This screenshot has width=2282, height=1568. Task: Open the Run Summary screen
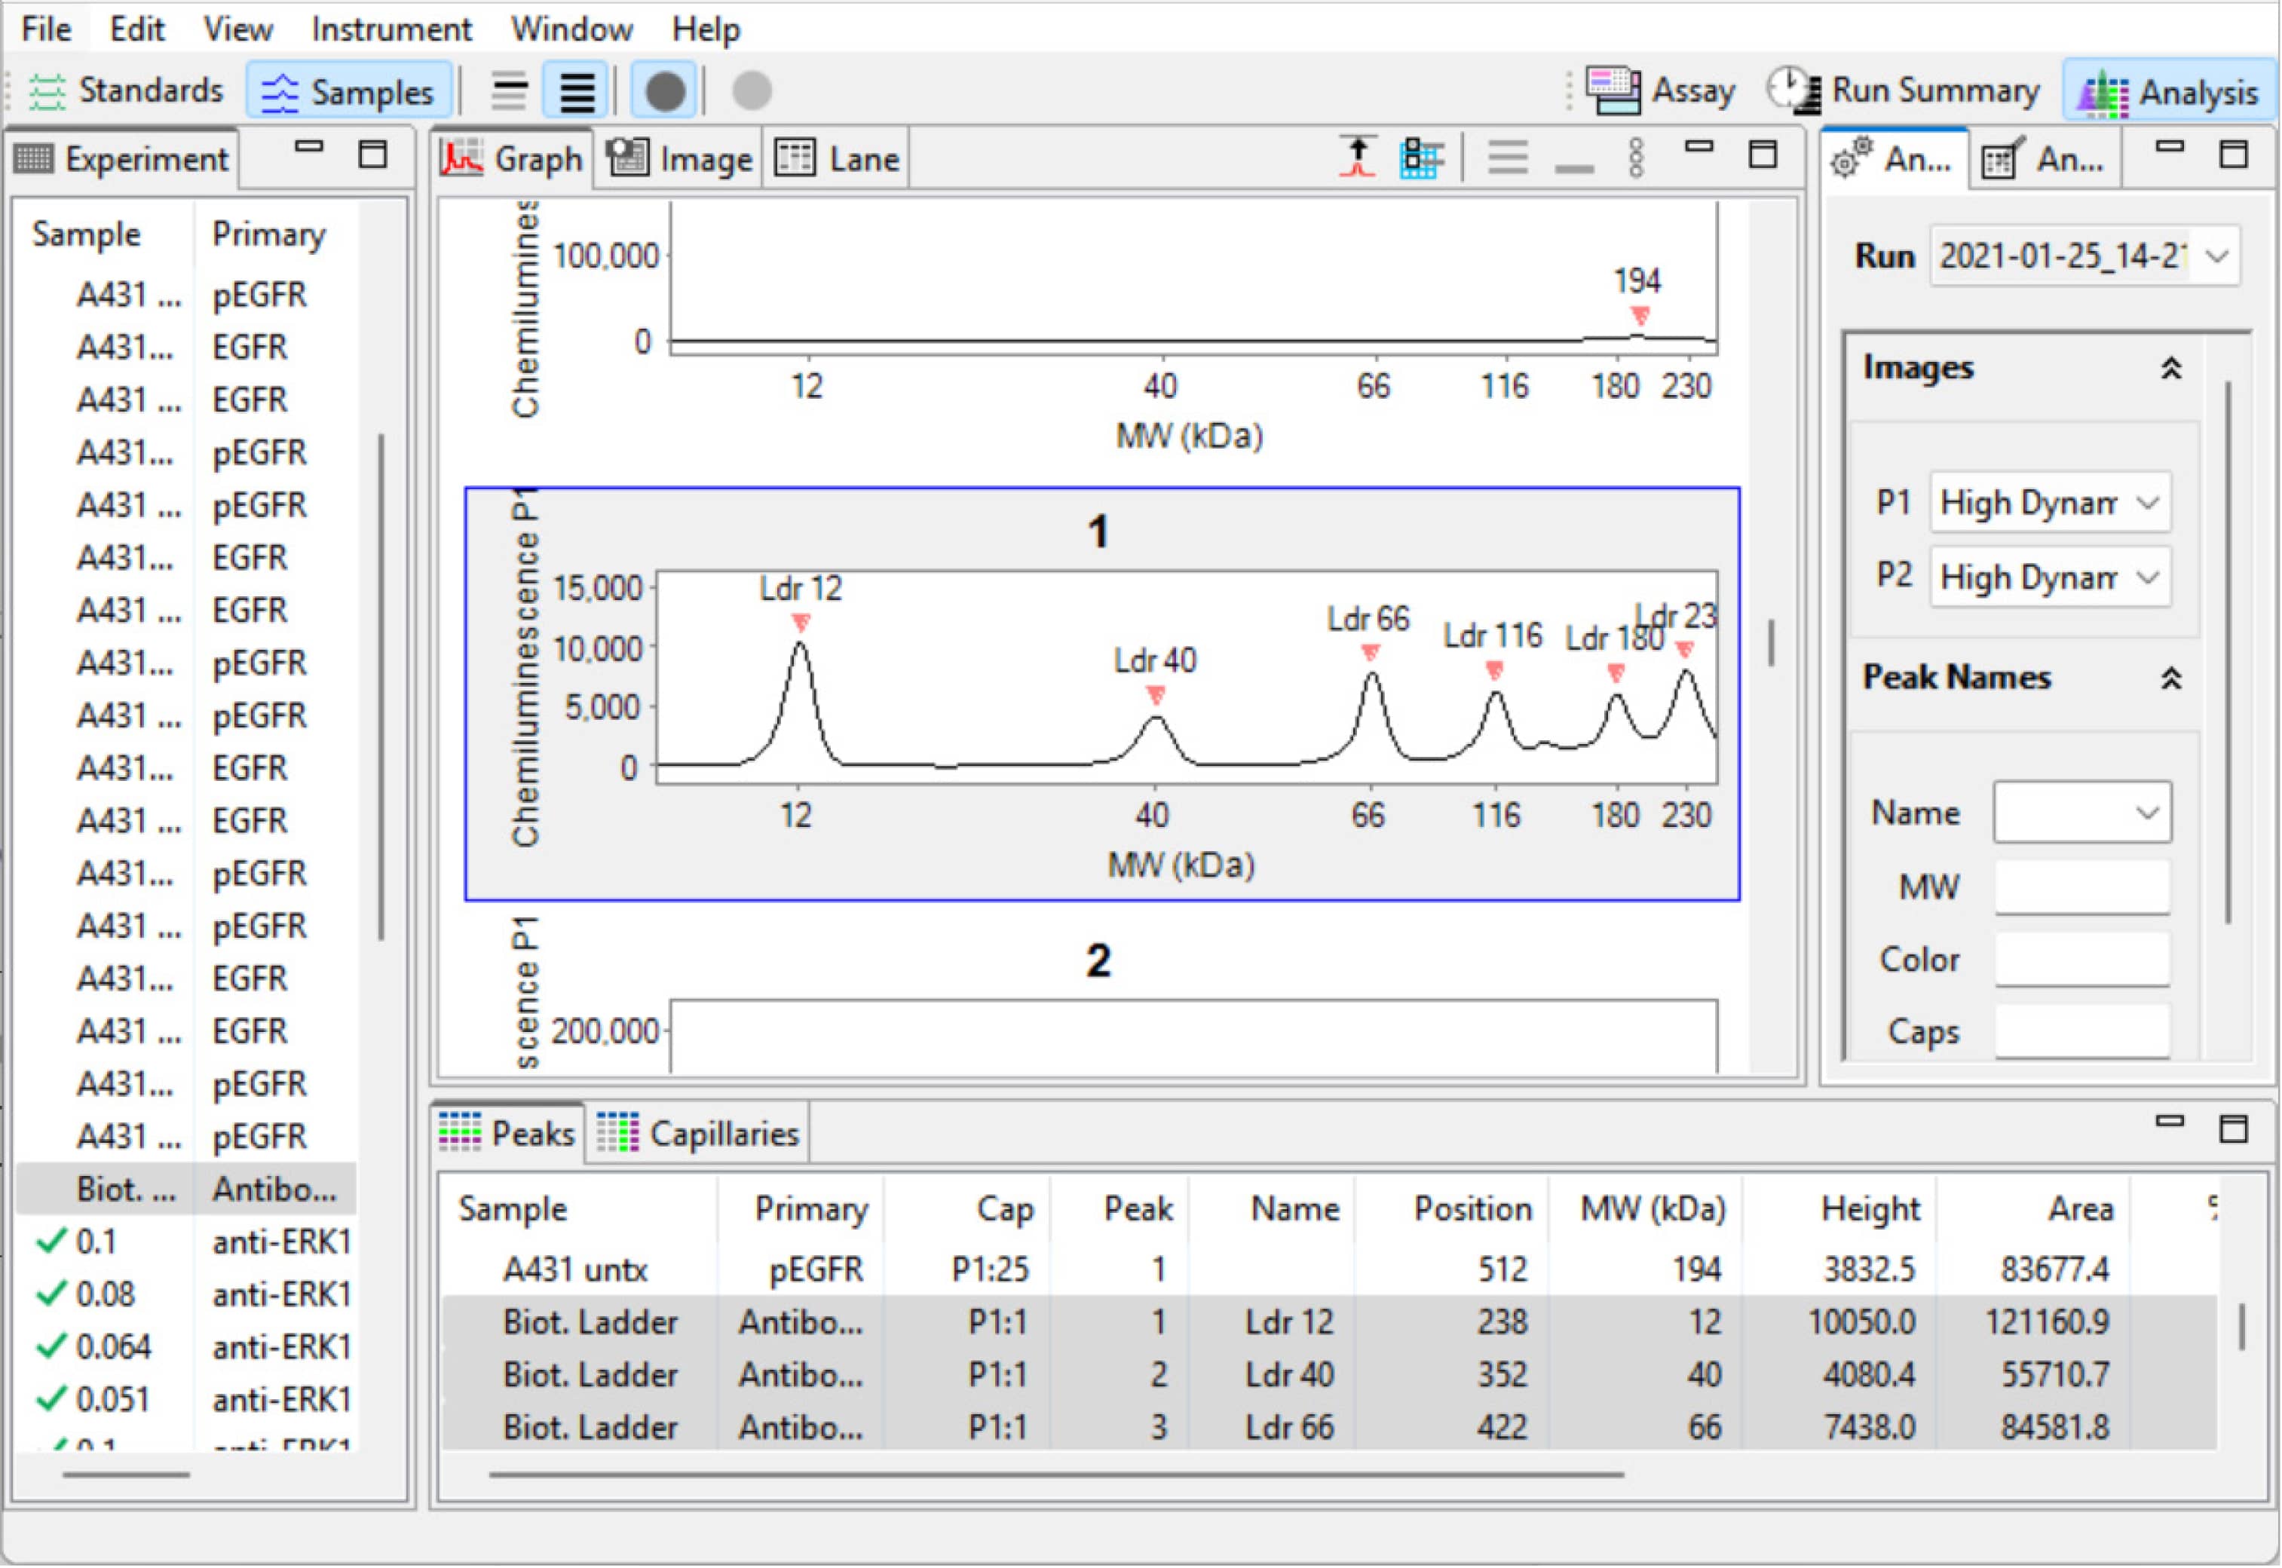point(1903,91)
